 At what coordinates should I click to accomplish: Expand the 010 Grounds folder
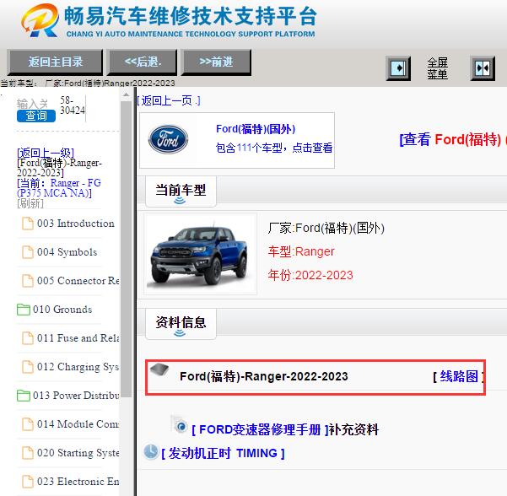click(x=62, y=310)
